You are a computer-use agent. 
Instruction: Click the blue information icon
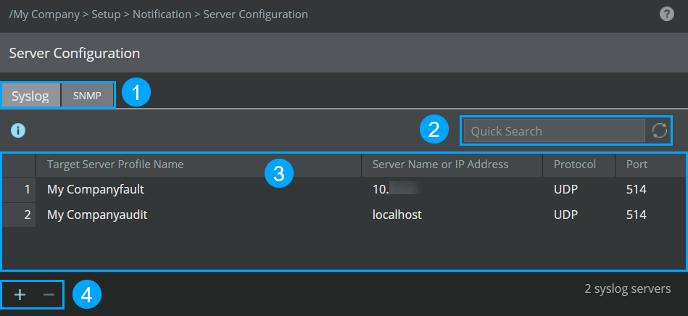(x=18, y=130)
